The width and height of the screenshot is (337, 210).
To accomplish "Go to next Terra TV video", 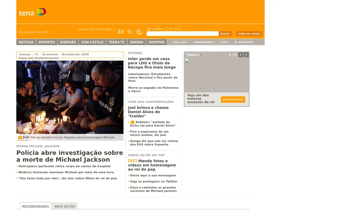I will (246, 55).
